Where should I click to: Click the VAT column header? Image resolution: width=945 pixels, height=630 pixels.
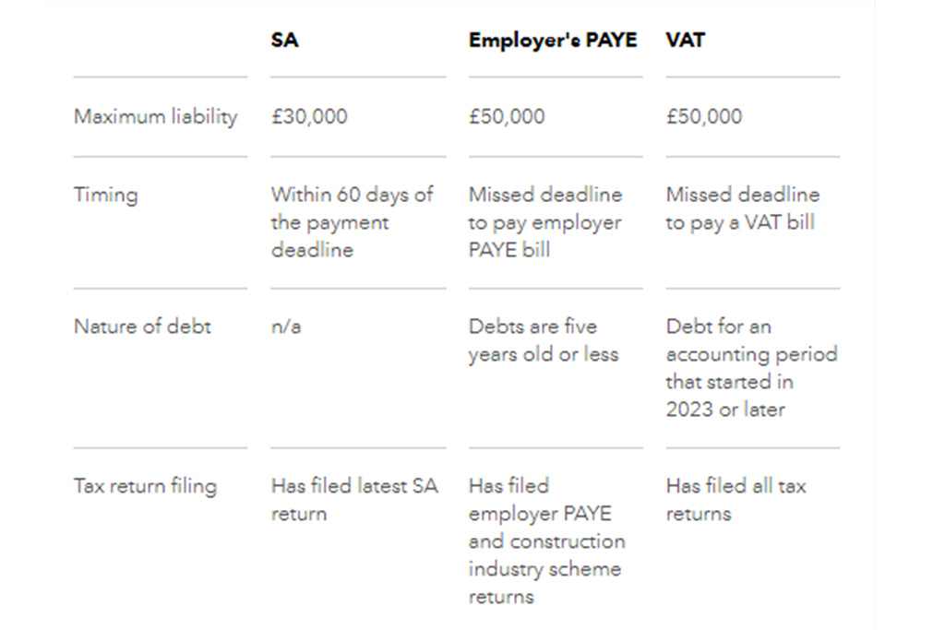(x=685, y=41)
